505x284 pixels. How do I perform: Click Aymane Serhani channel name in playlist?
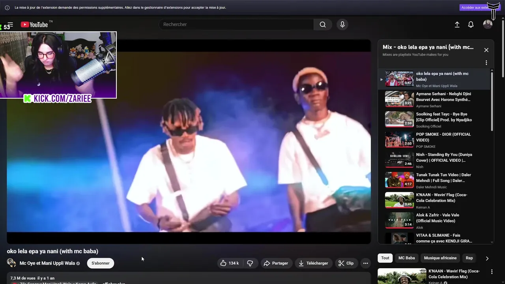coord(428,106)
